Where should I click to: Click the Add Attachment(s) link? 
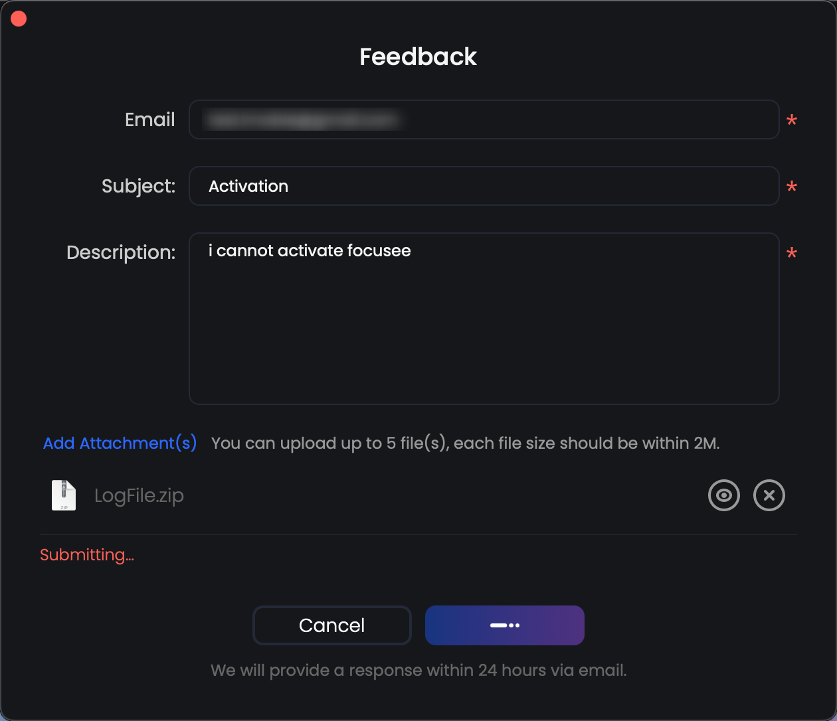click(120, 443)
